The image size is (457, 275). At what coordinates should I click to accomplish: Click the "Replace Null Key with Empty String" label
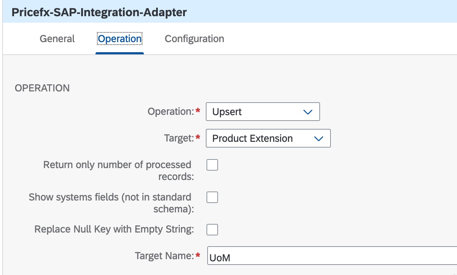[114, 229]
